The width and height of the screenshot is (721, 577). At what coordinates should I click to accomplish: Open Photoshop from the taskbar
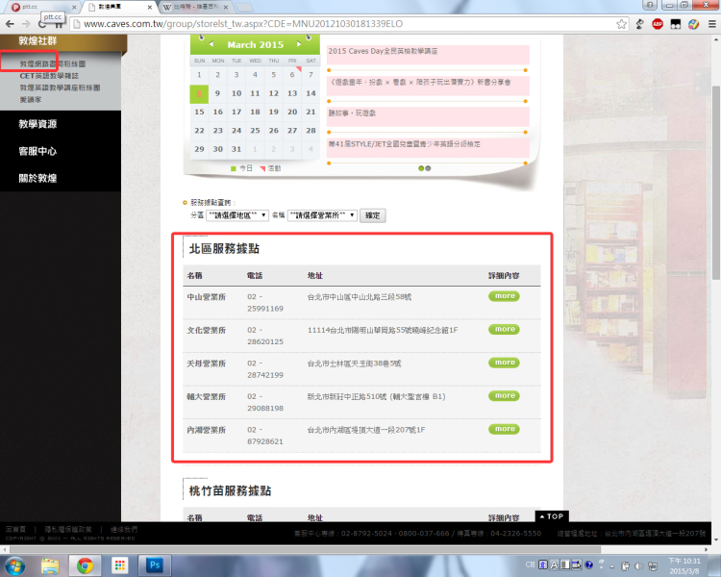[x=155, y=565]
